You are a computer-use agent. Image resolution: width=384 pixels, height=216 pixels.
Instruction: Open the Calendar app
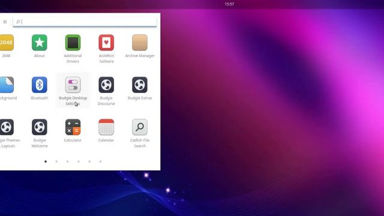(106, 127)
